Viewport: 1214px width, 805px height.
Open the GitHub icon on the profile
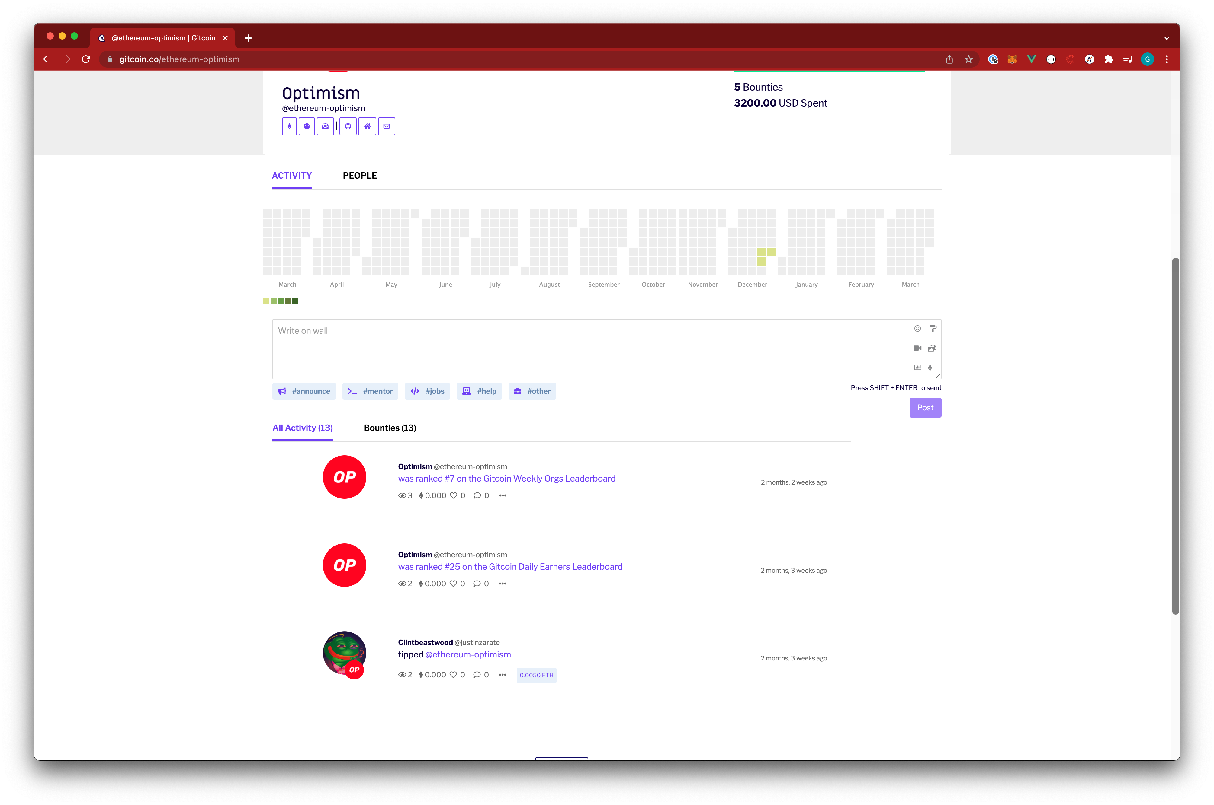[x=348, y=126]
